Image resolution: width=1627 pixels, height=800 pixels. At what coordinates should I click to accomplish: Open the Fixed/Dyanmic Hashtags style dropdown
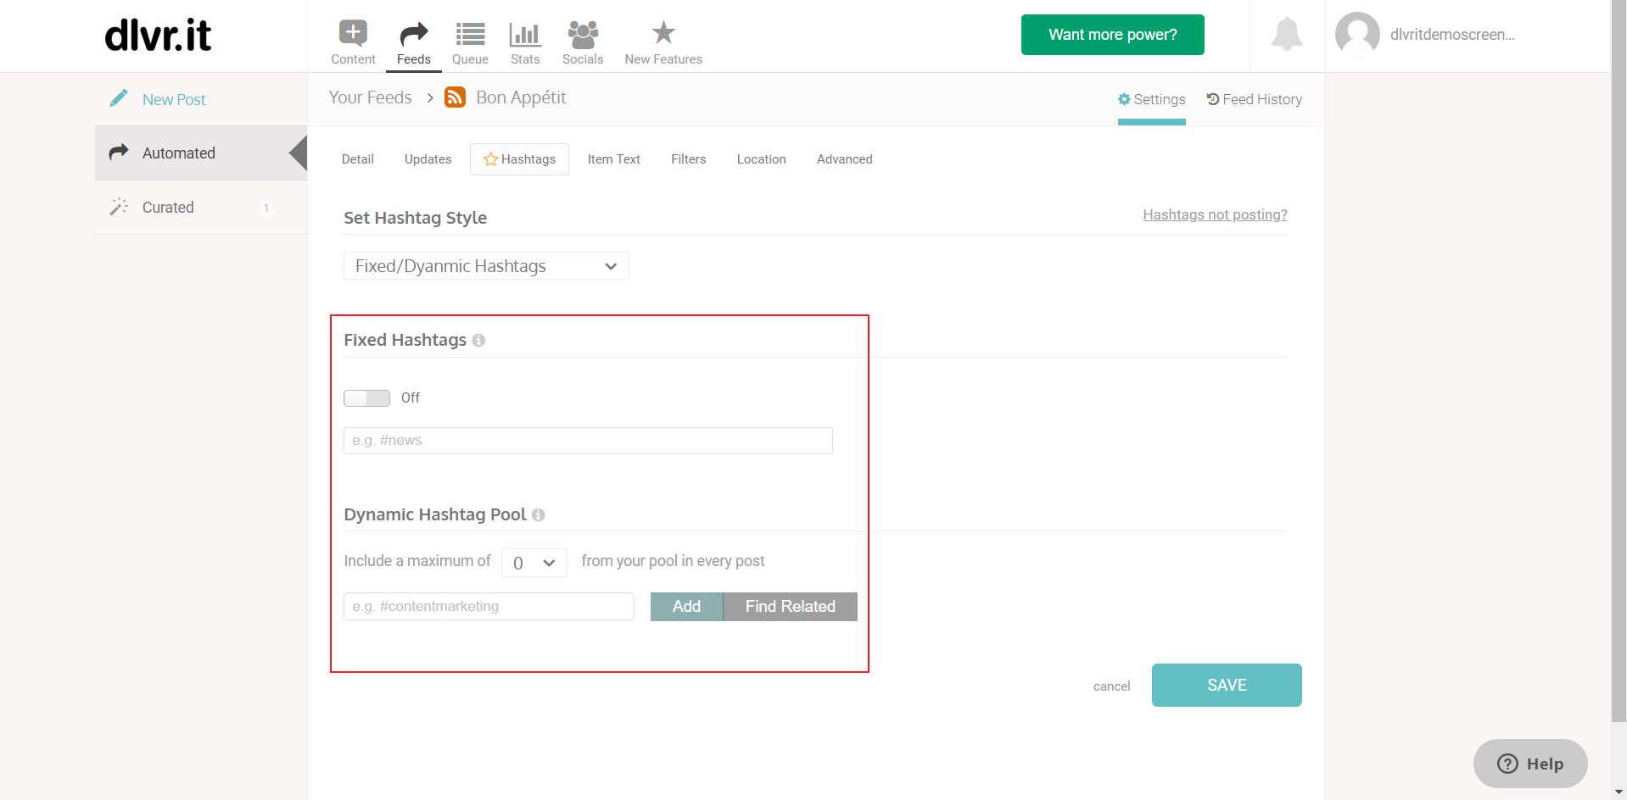(486, 266)
